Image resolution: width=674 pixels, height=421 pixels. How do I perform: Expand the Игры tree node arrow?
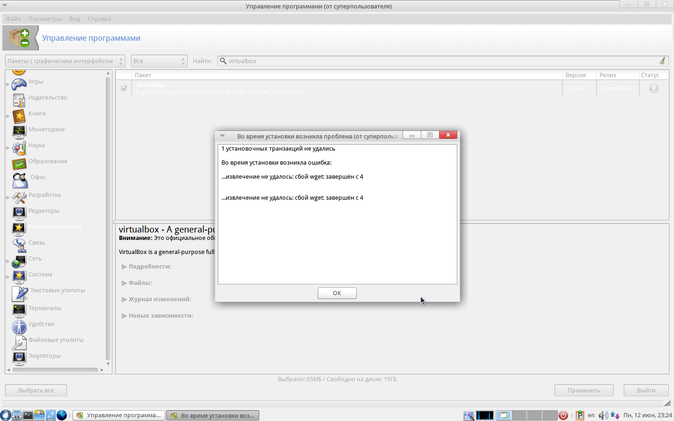(x=7, y=84)
